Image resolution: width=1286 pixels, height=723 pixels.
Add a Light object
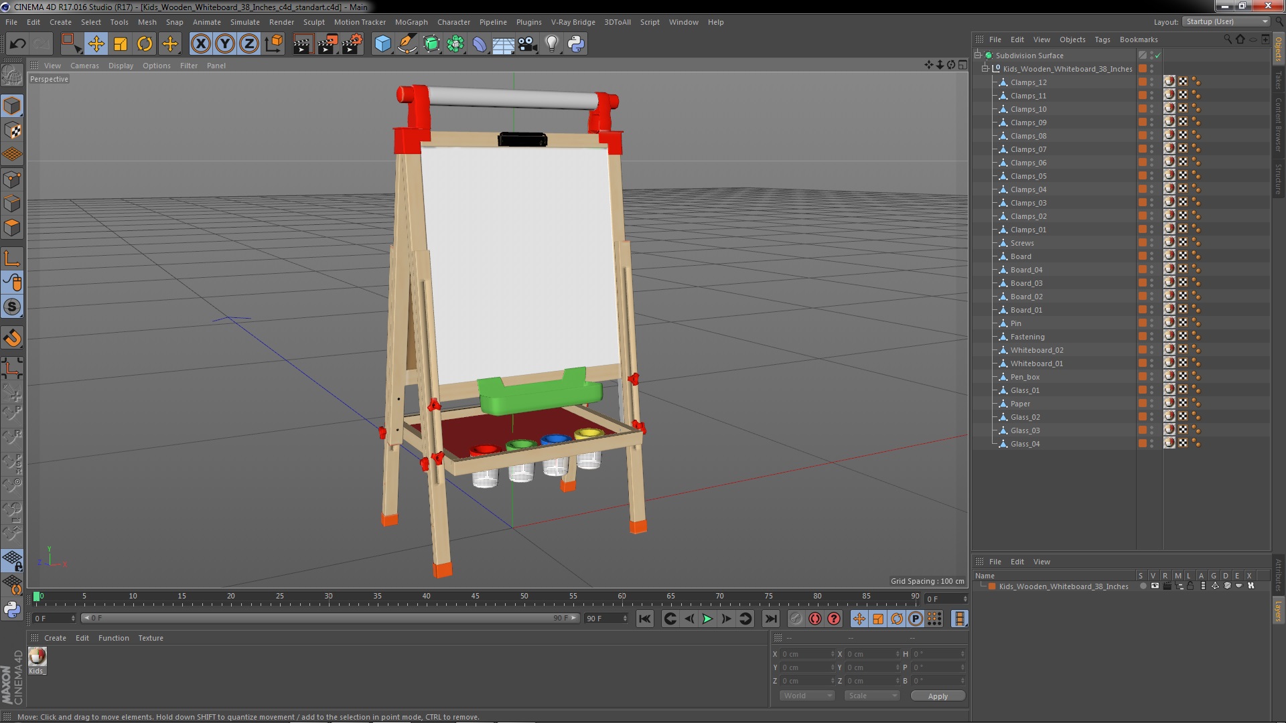tap(552, 44)
